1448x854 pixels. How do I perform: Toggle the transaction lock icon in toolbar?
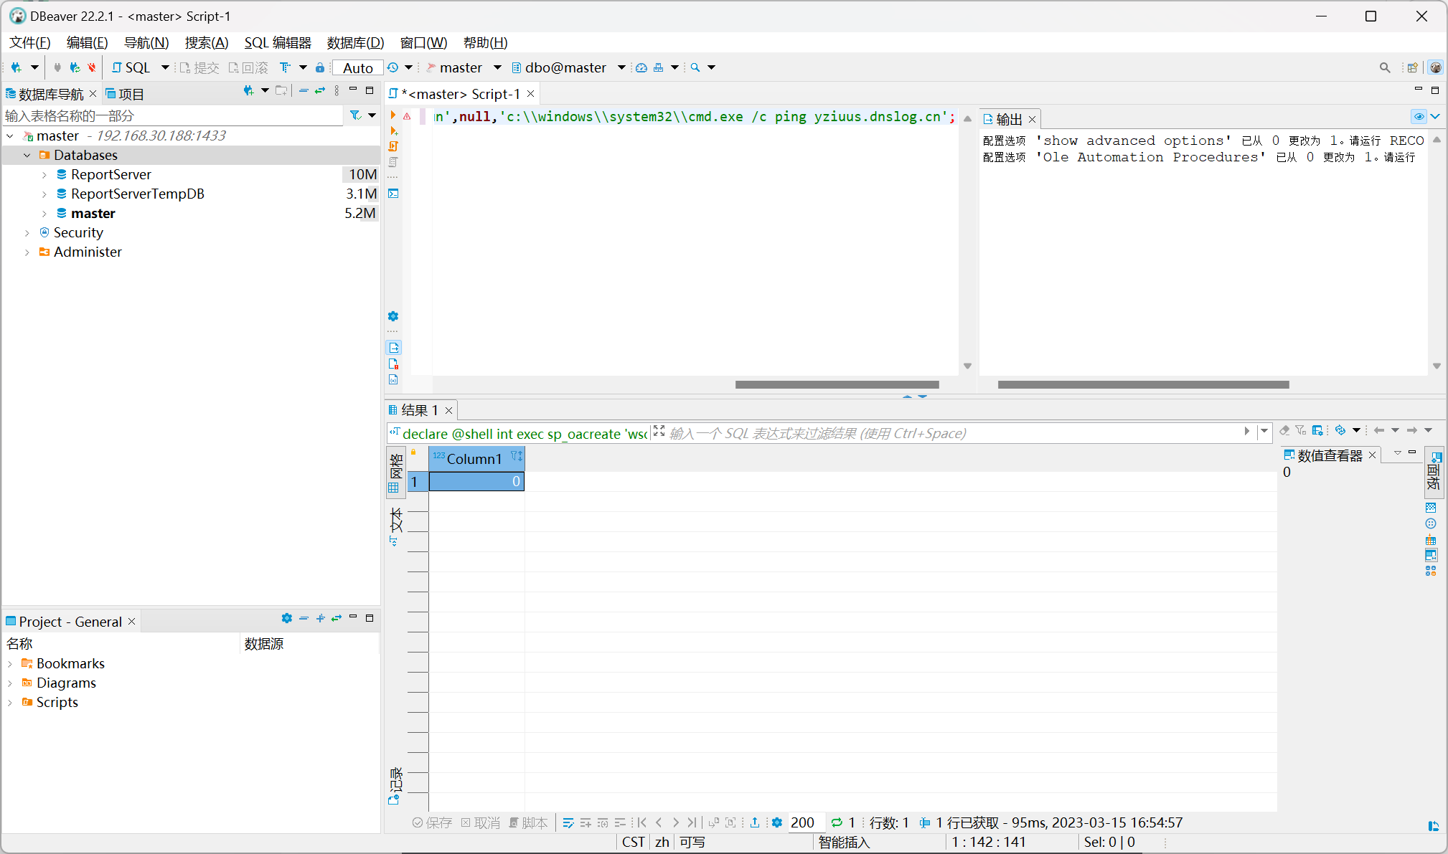pyautogui.click(x=320, y=67)
